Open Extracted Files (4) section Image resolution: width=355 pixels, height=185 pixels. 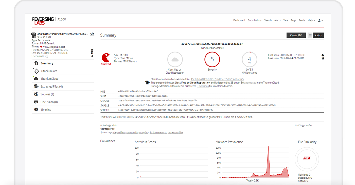click(63, 87)
